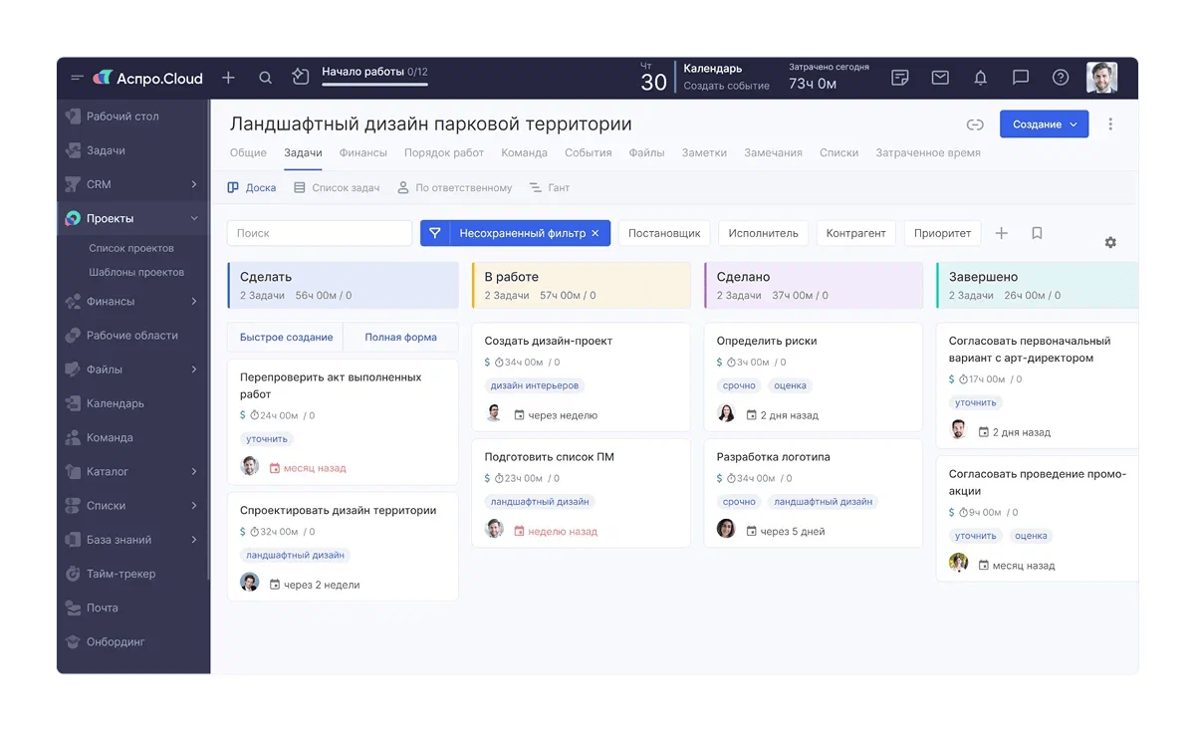
Task: Click the mail envelope icon in header
Action: pos(940,78)
